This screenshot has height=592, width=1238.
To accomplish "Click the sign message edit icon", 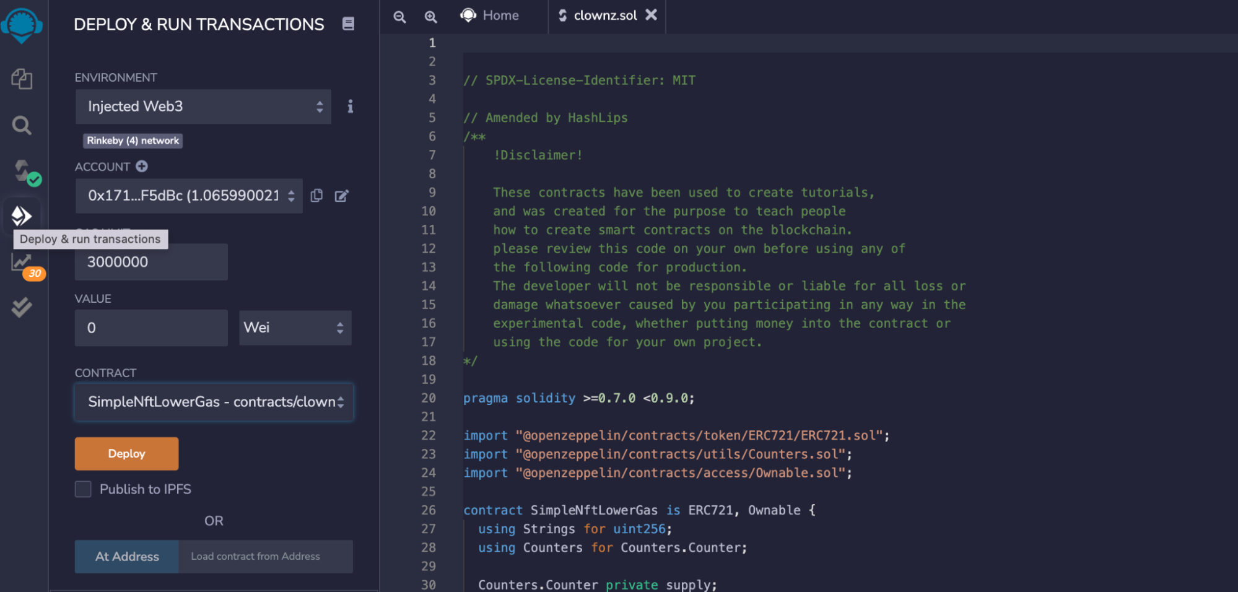I will coord(342,196).
